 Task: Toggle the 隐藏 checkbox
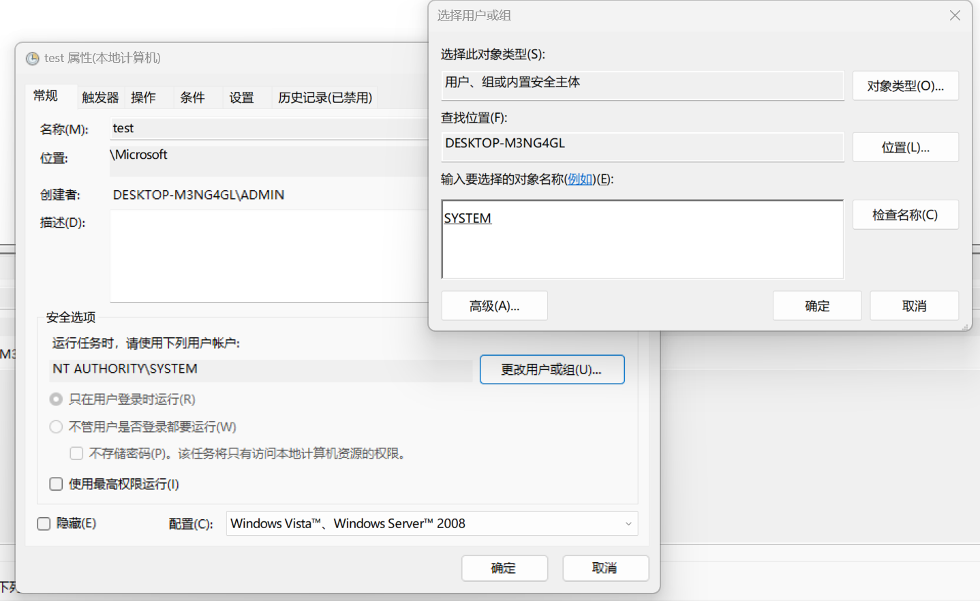(44, 523)
